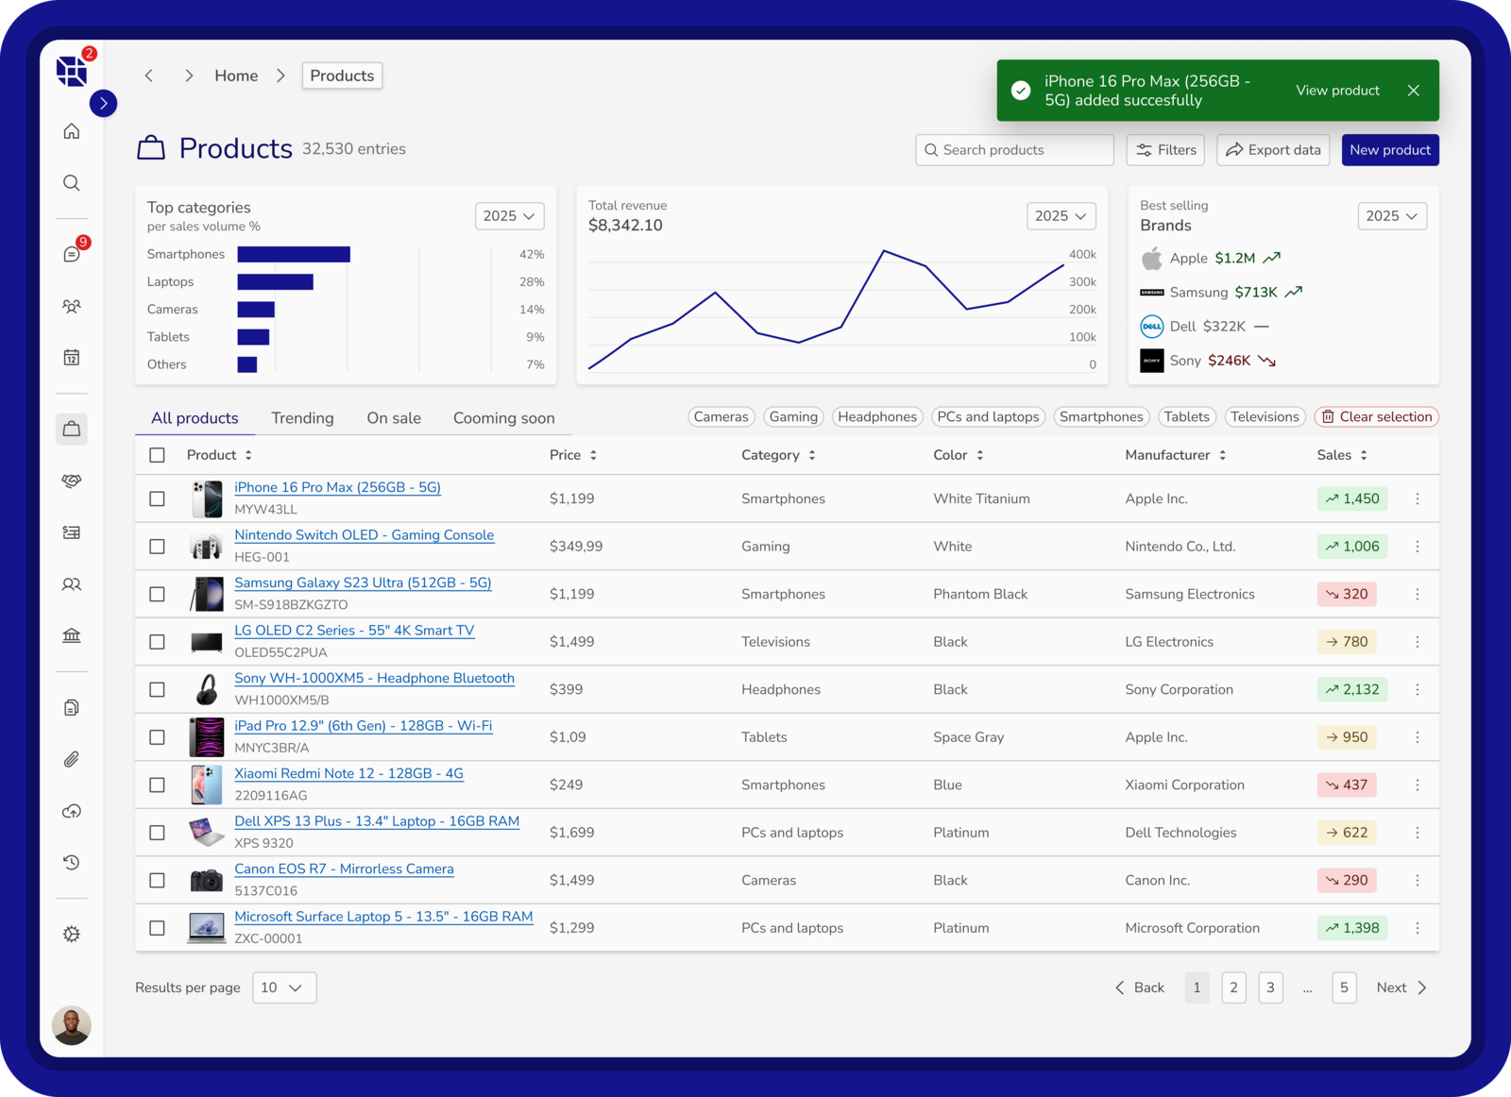This screenshot has width=1511, height=1097.
Task: Switch to the Trending tab
Action: pyautogui.click(x=302, y=418)
